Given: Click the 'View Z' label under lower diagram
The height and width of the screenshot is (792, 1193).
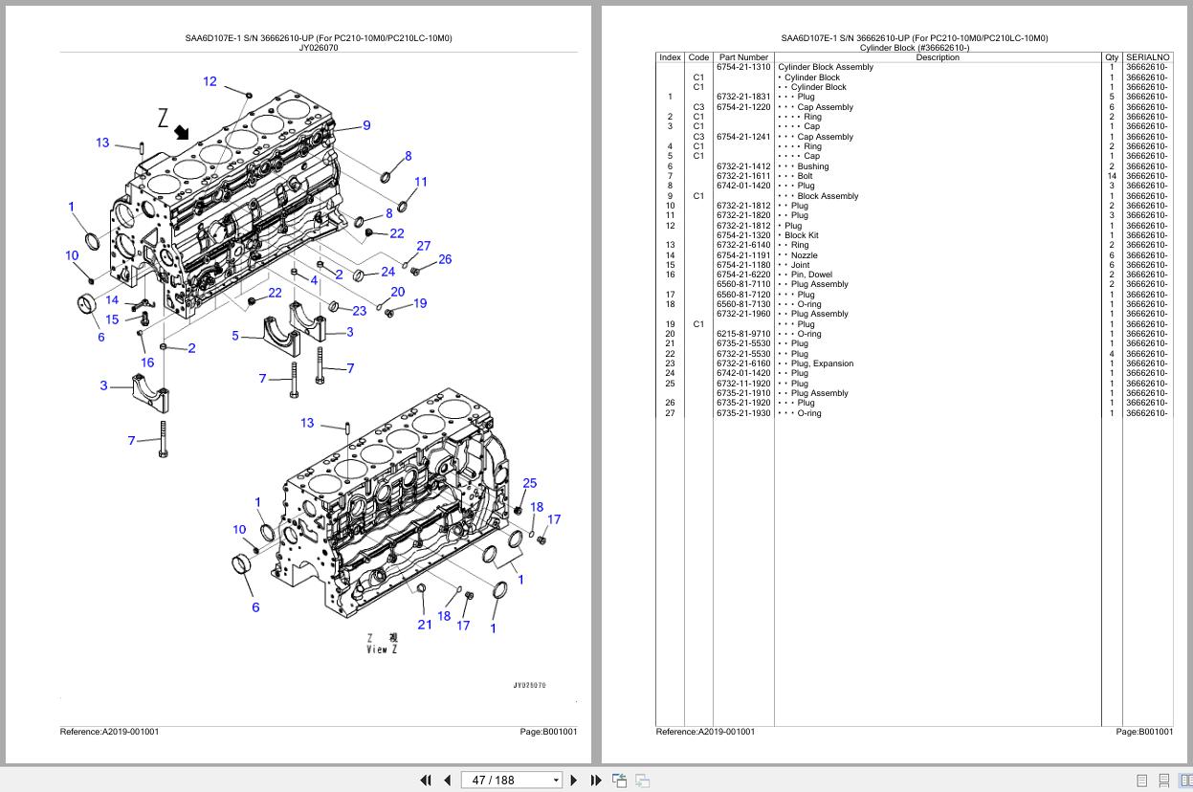Looking at the screenshot, I should point(382,649).
